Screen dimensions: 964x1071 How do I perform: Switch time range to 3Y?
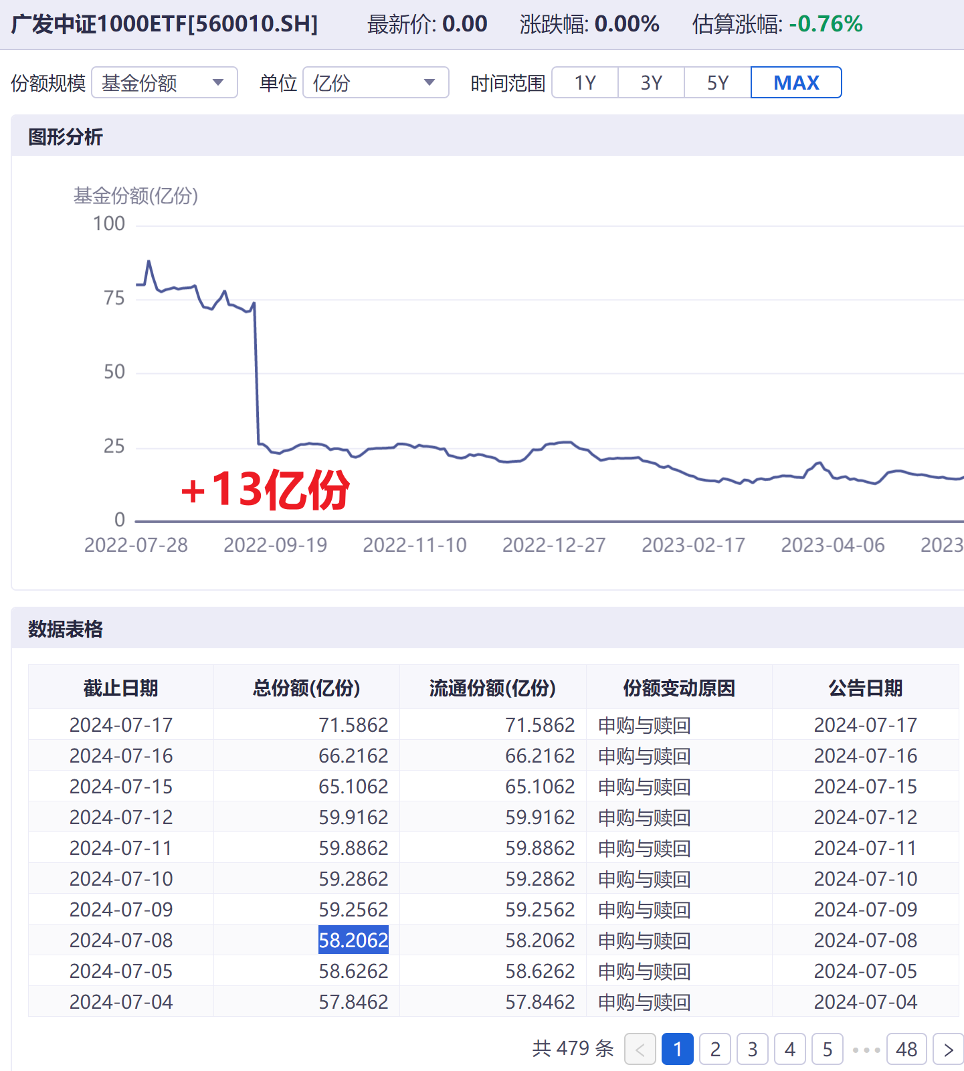coord(651,83)
